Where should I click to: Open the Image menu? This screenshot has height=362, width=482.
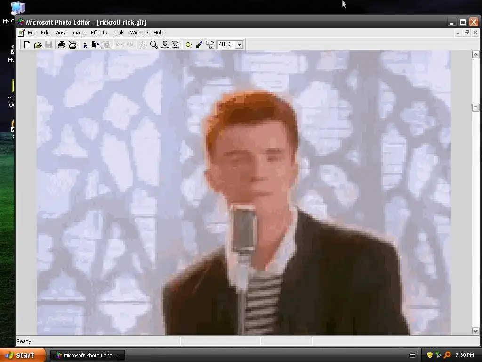[78, 33]
